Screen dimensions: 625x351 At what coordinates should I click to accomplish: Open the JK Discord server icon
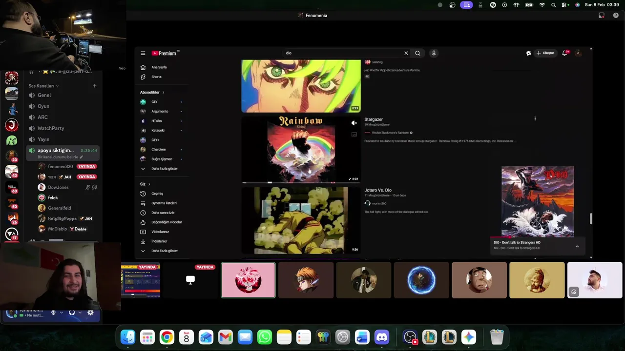(x=12, y=78)
